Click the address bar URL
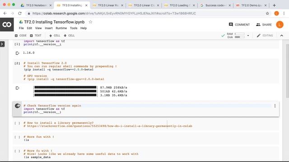The height and width of the screenshot is (162, 289). [114, 13]
